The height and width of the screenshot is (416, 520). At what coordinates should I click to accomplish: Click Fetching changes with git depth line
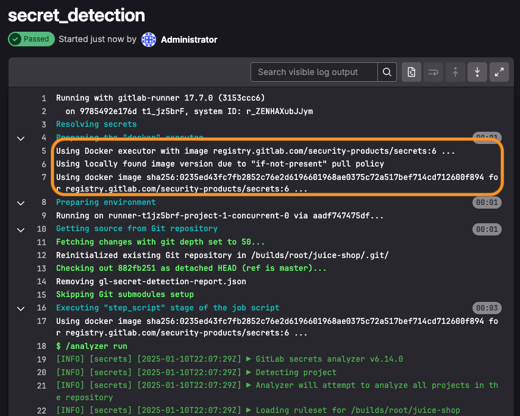pyautogui.click(x=160, y=242)
